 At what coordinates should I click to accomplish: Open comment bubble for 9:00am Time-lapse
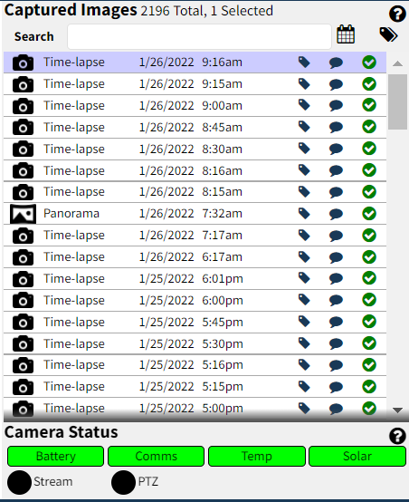(x=336, y=106)
